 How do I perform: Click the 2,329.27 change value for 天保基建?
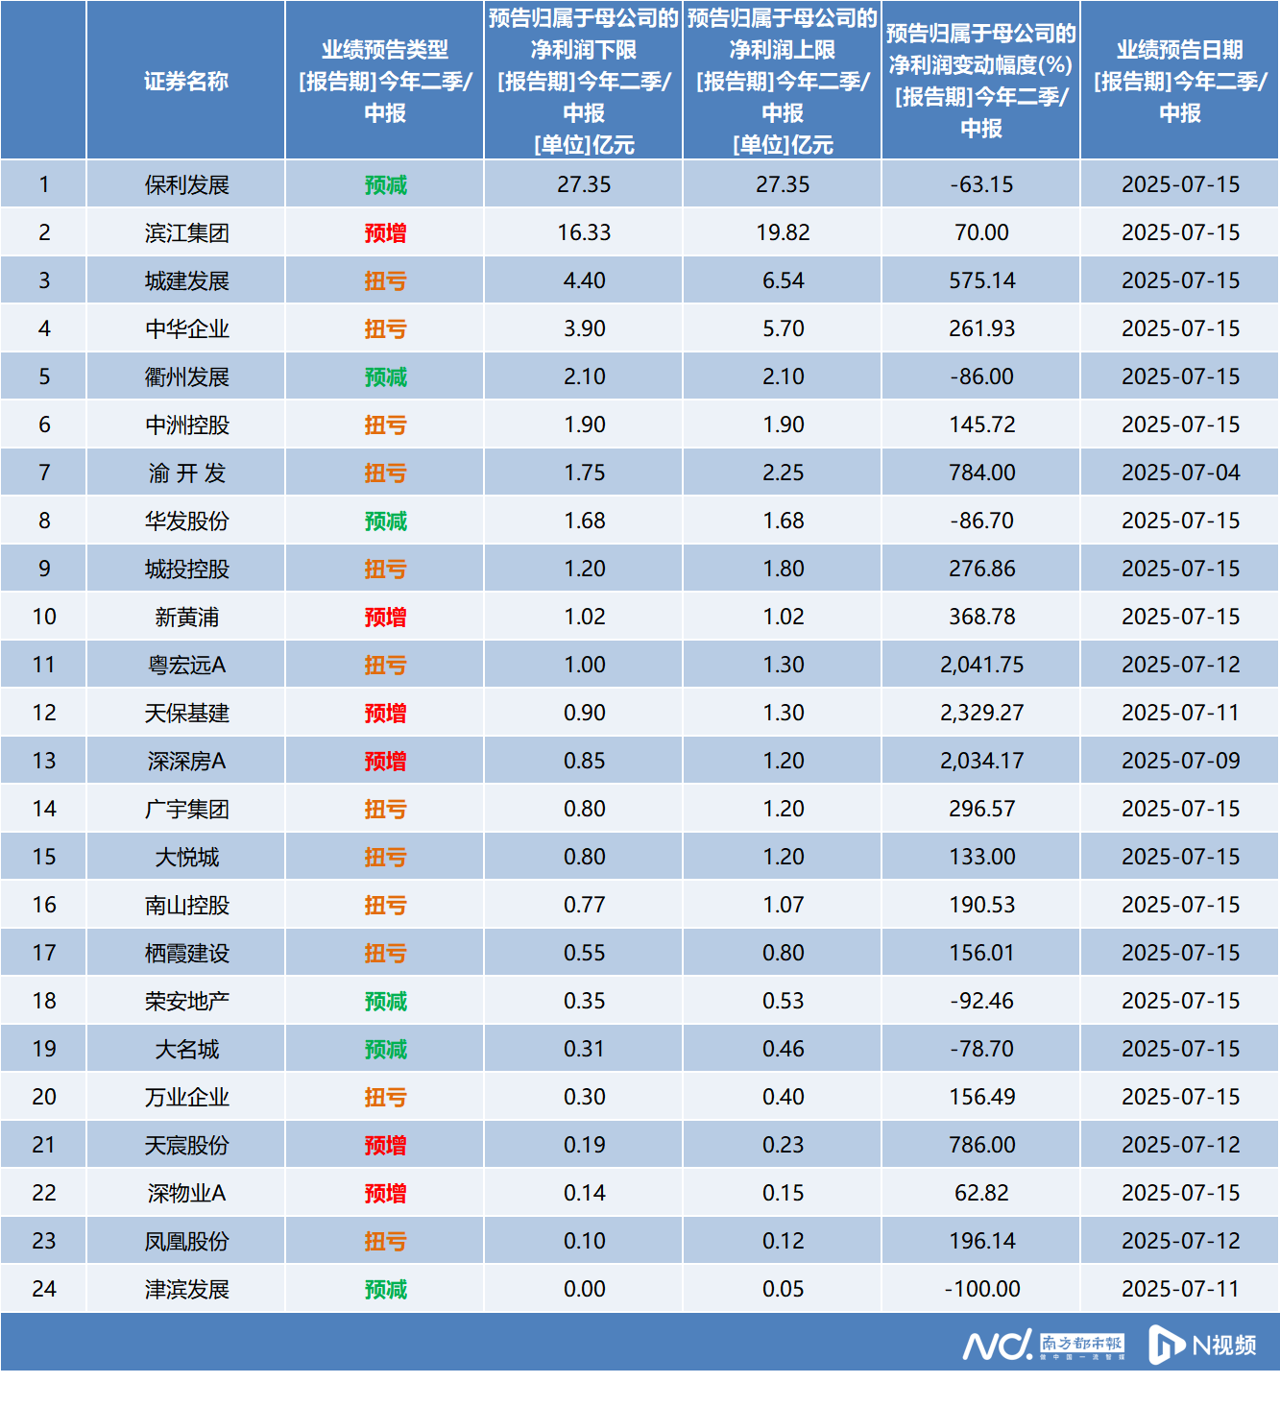point(981,714)
